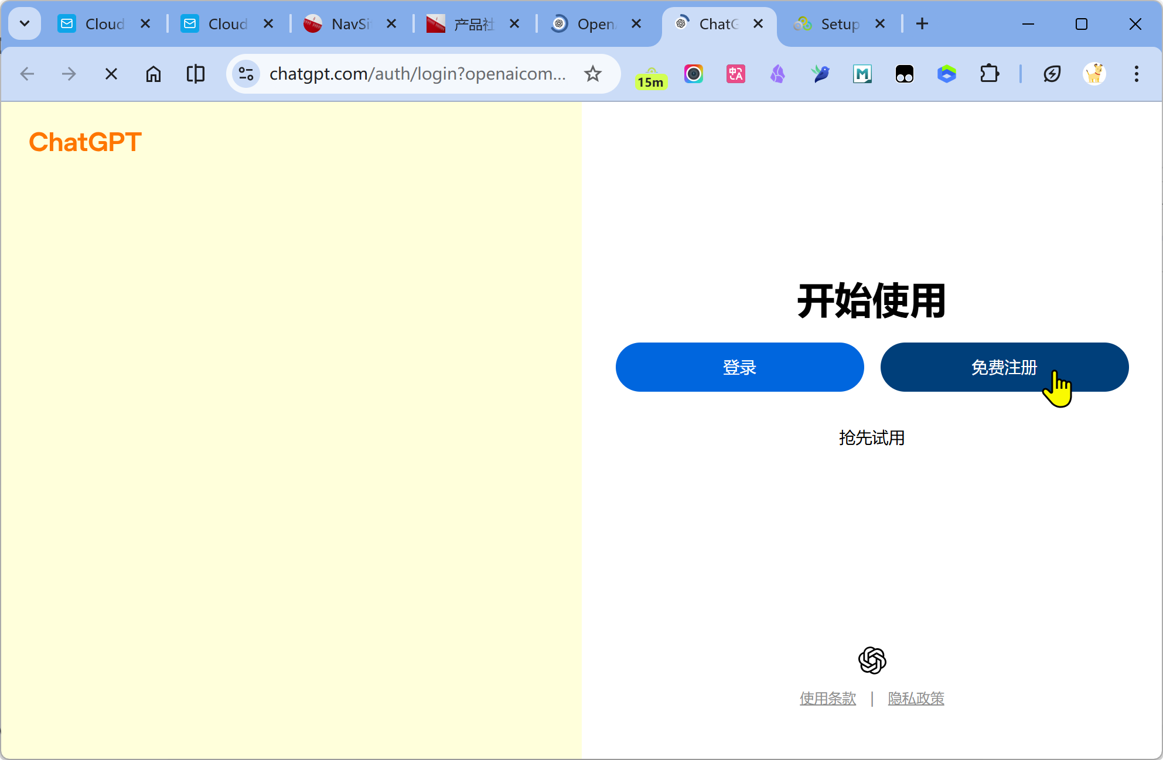Open the translate extension icon

pos(735,74)
